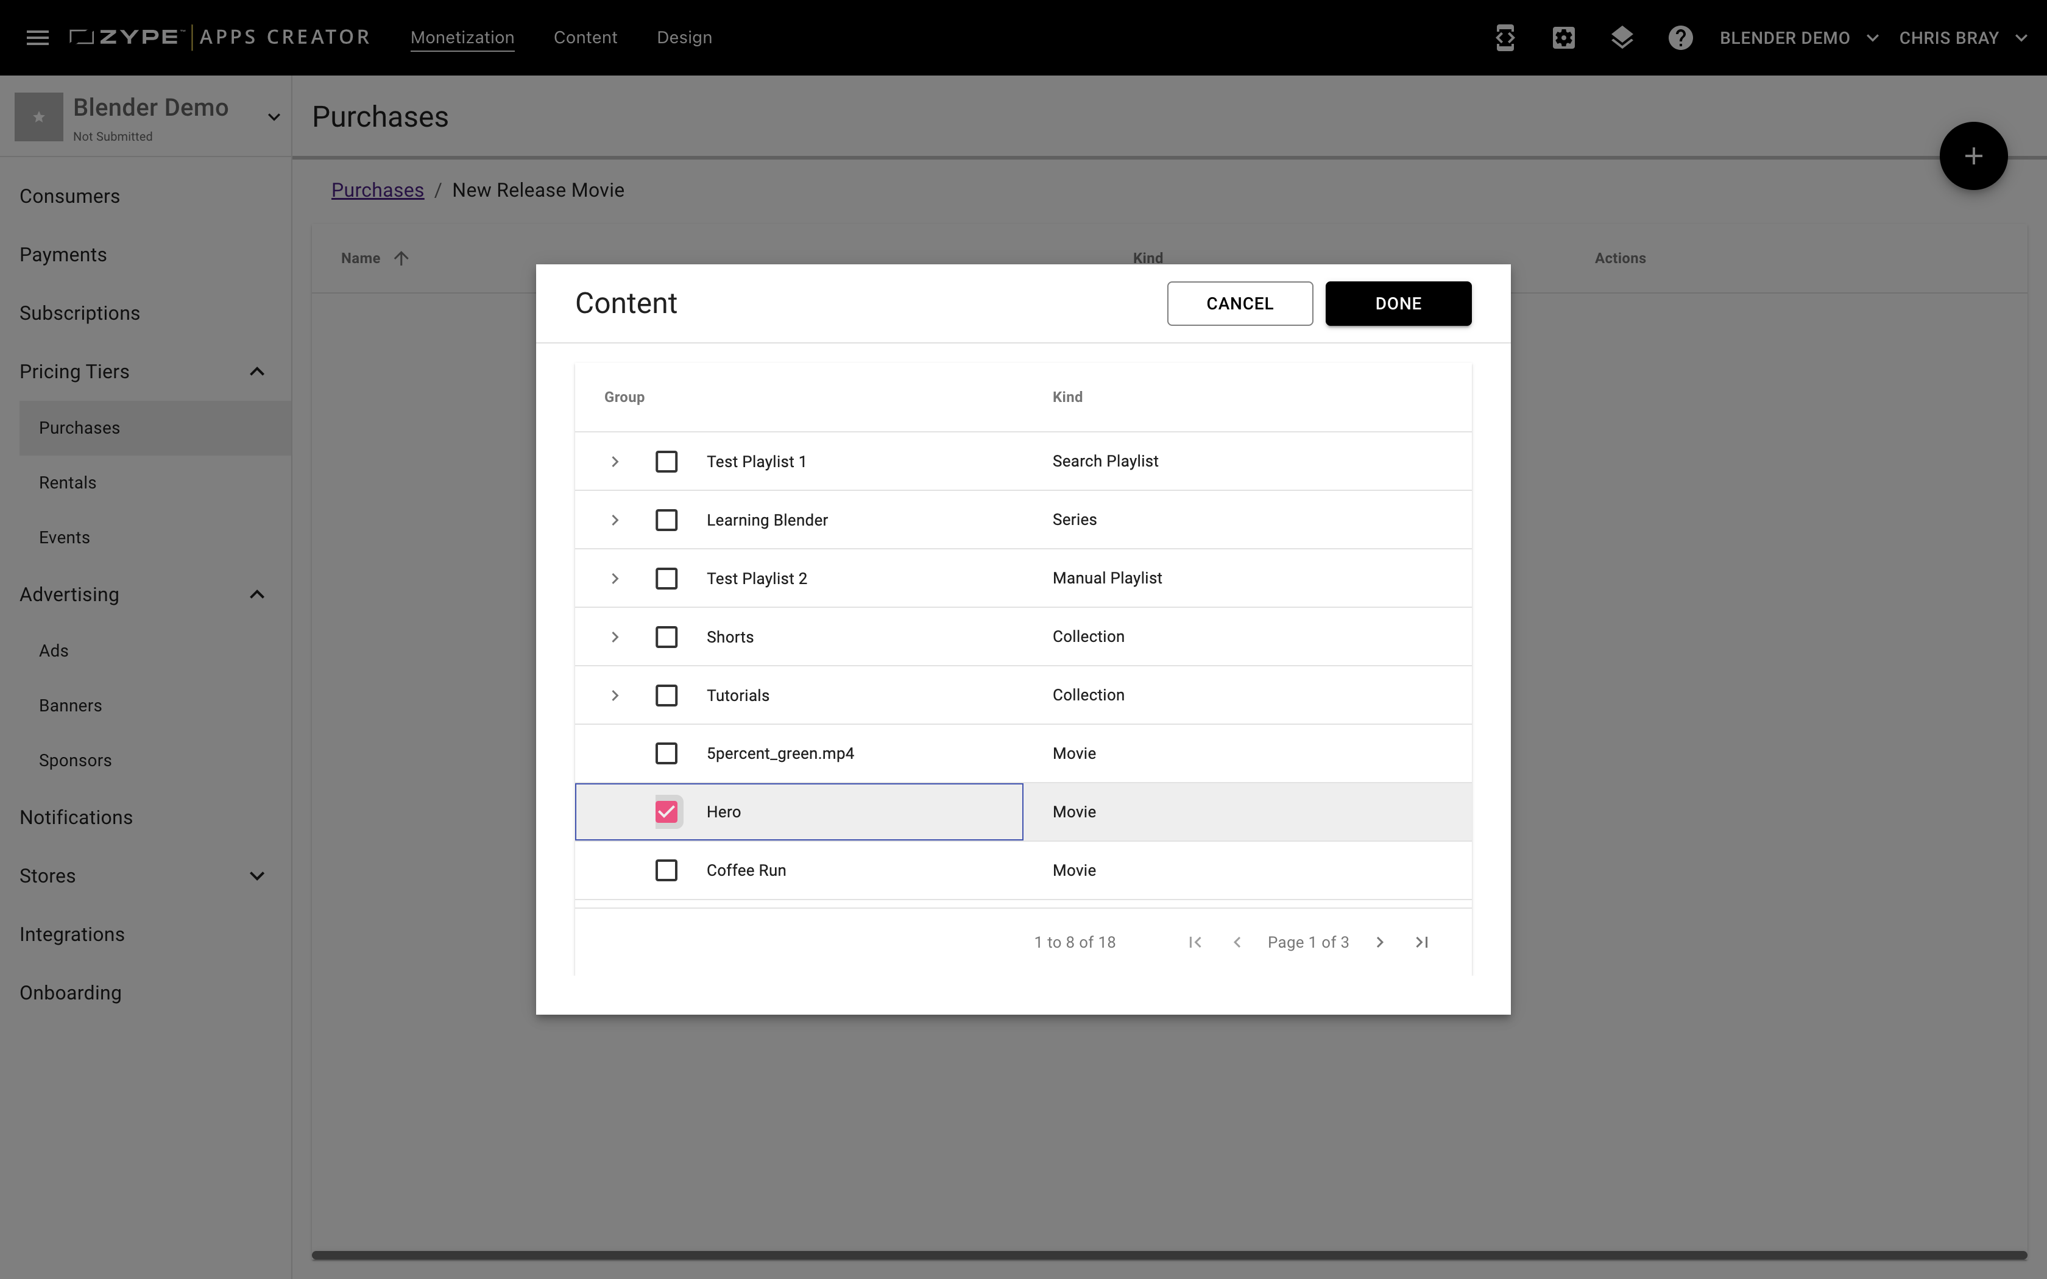Expand the Test Playlist 1 row
Image resolution: width=2047 pixels, height=1279 pixels.
tap(615, 461)
